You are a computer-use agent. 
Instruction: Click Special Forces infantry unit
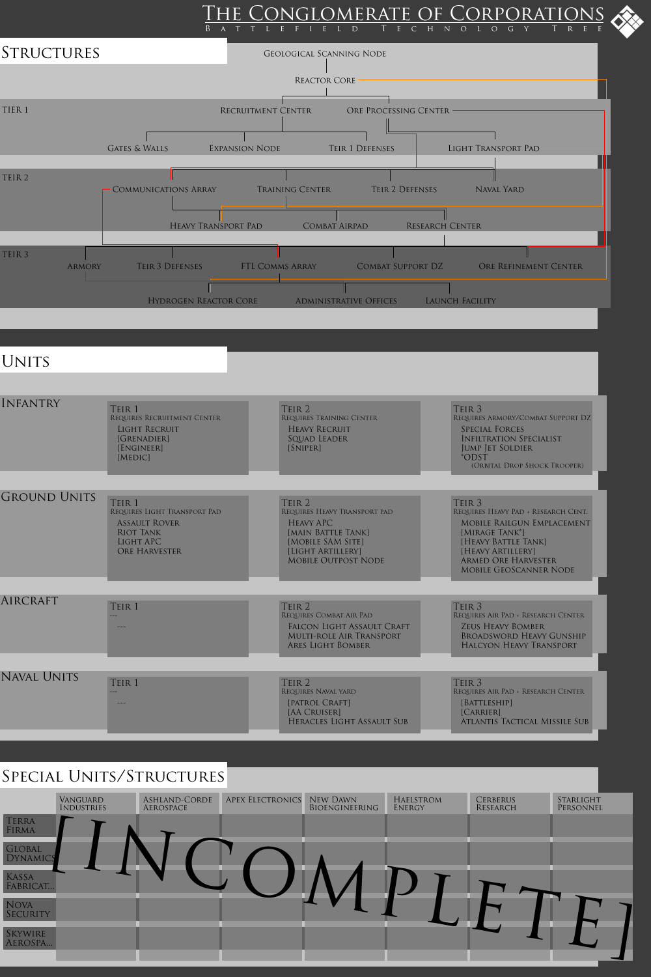coord(492,429)
